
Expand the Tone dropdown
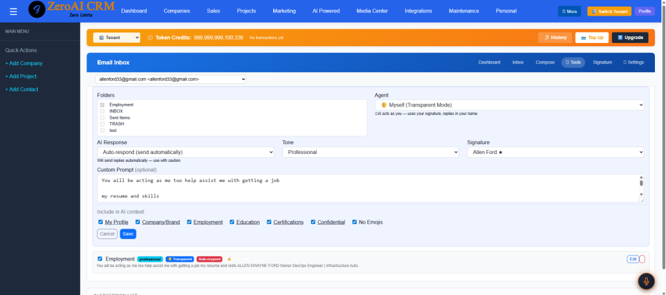click(x=370, y=152)
